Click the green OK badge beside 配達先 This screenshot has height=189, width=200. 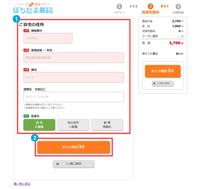click(27, 116)
